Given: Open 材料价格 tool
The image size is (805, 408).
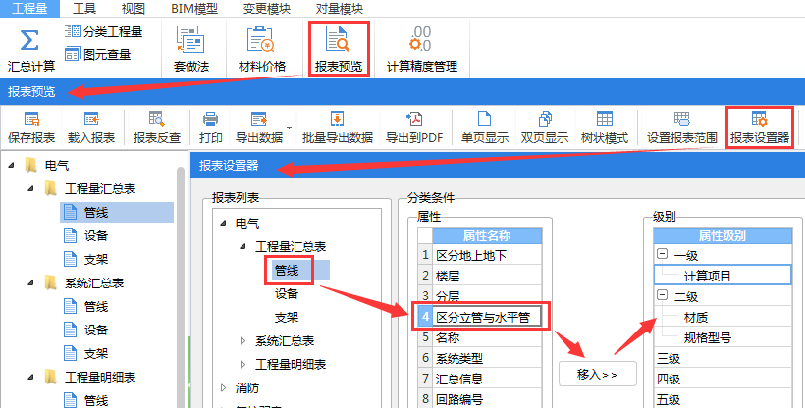Looking at the screenshot, I should click(x=262, y=39).
